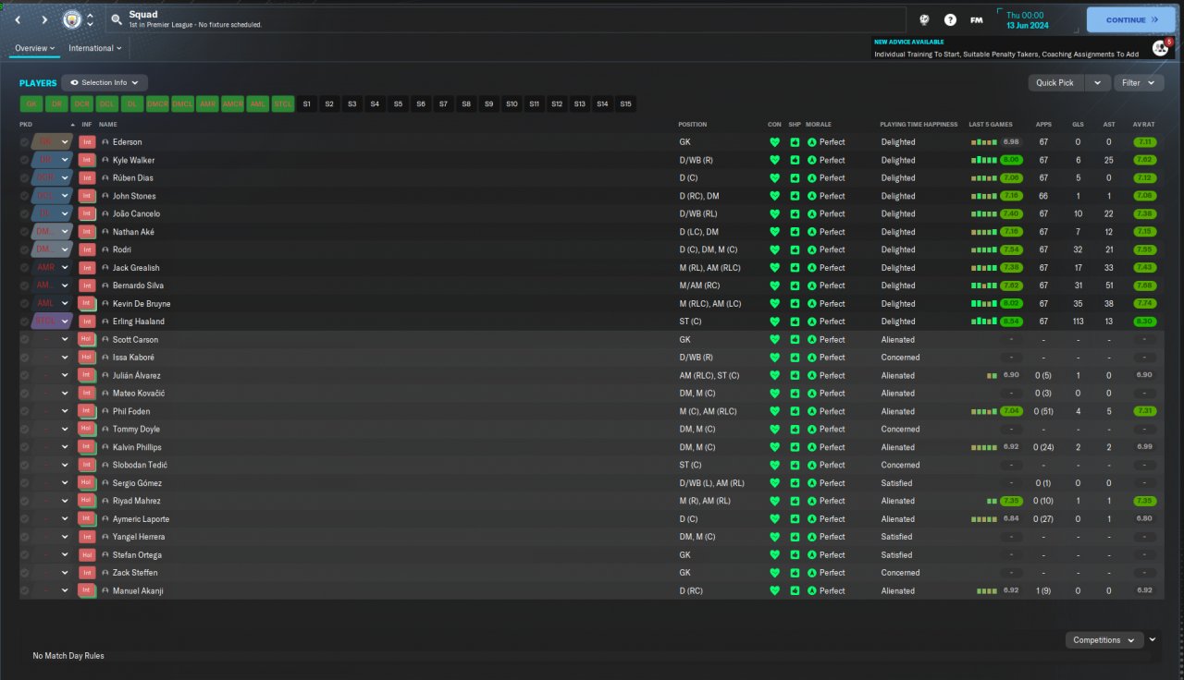
Task: Click the condition heart icon for Manuel Akanji
Action: (x=774, y=590)
